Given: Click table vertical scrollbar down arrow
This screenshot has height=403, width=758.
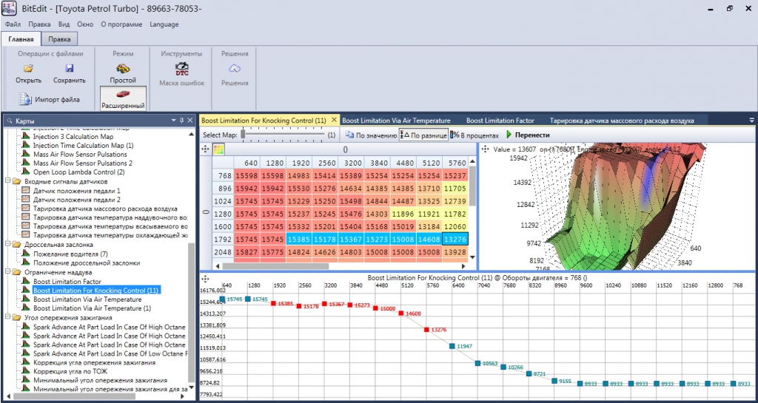Looking at the screenshot, I should [x=472, y=258].
